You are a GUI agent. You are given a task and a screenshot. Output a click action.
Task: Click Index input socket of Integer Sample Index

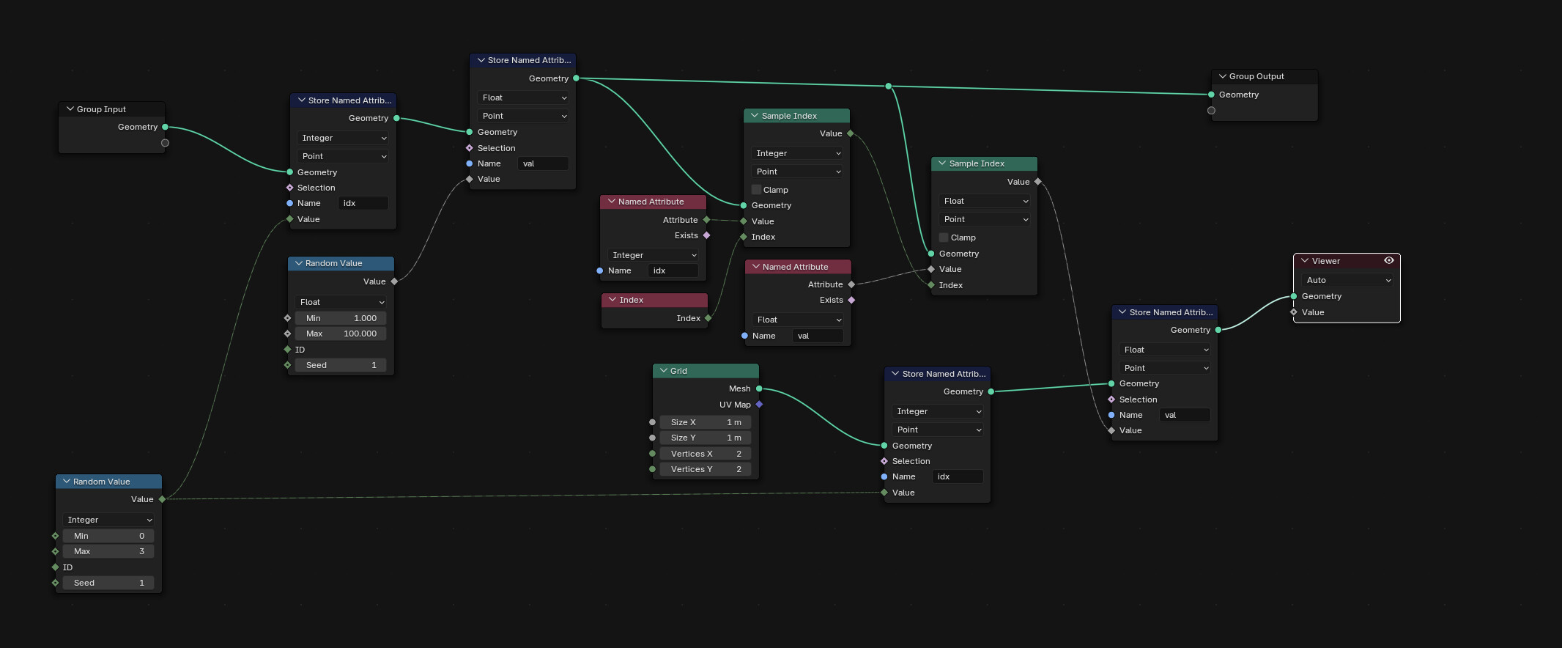pyautogui.click(x=744, y=237)
